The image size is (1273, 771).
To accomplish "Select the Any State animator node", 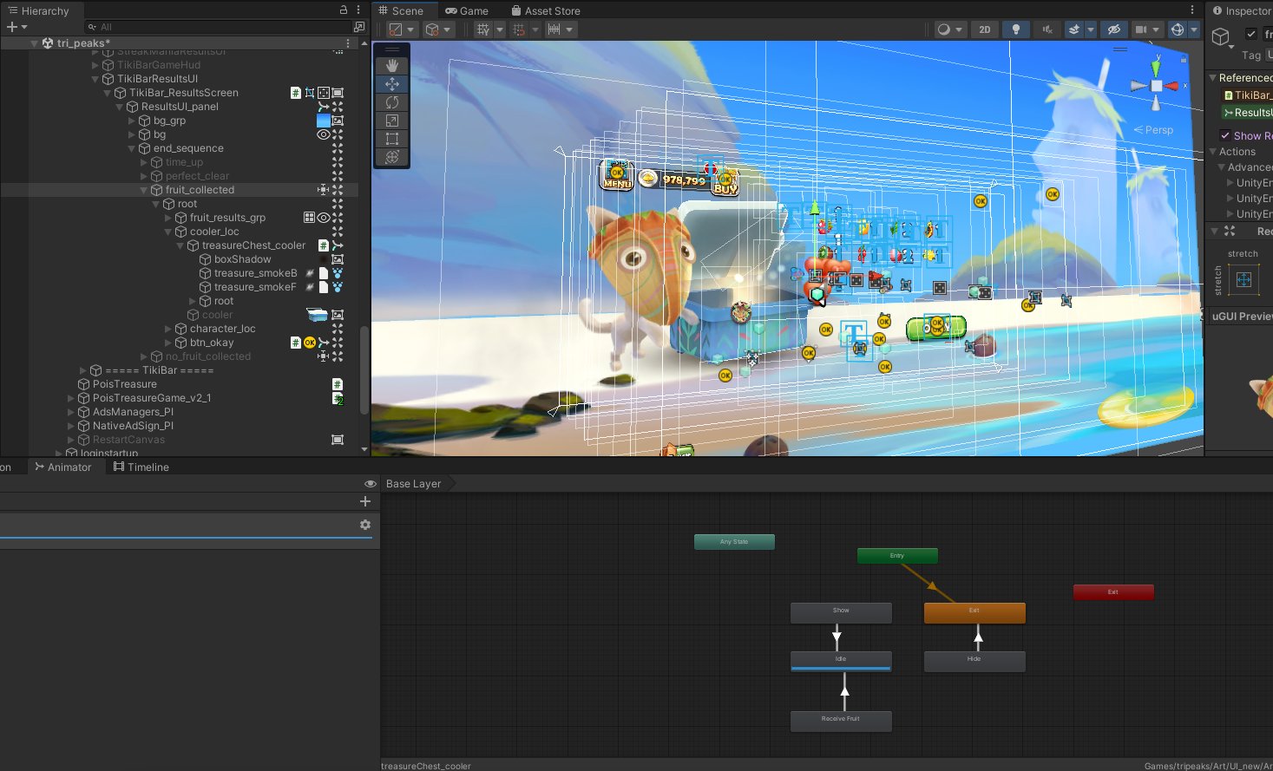I will [734, 542].
